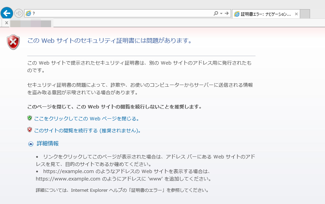325x204 pixels.
Task: Click the green shield check icon
Action: (30, 118)
